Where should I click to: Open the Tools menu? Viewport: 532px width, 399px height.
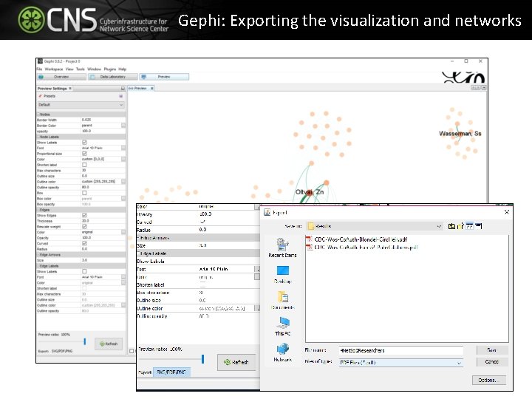click(80, 69)
